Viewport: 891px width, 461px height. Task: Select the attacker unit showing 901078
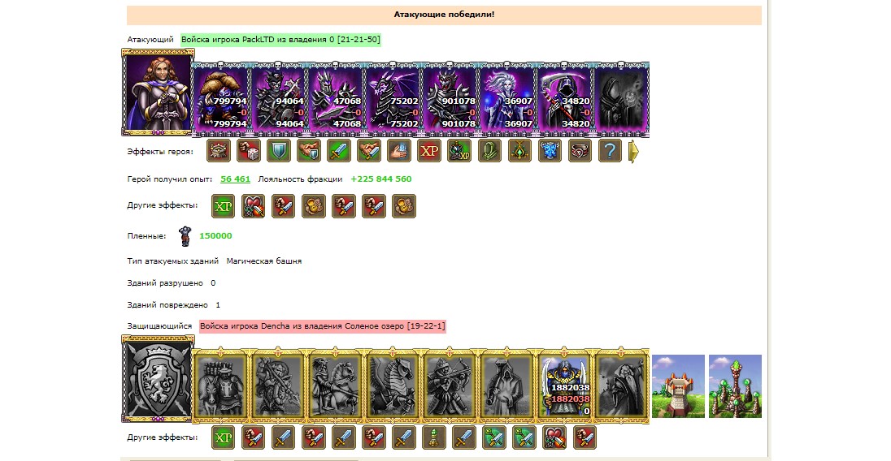tap(450, 100)
